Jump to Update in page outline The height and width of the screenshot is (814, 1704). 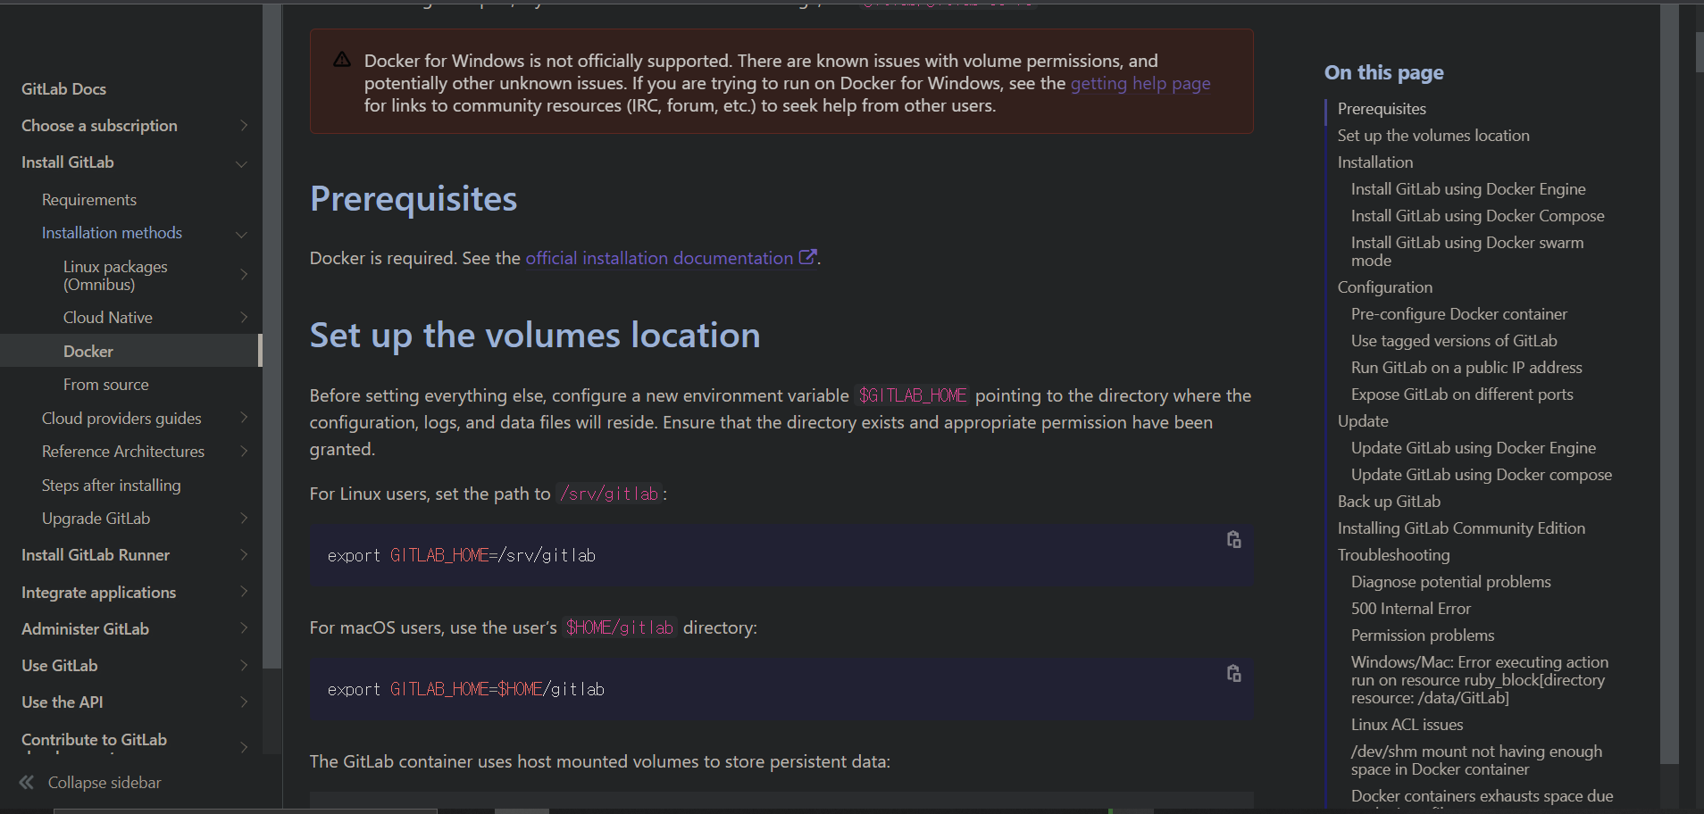tap(1363, 421)
